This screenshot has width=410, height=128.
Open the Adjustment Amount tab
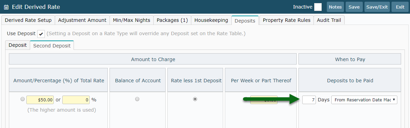82,20
